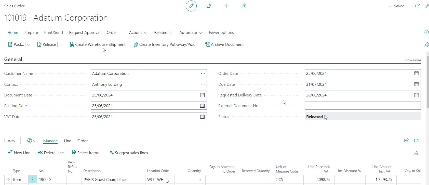Open the Request Approval tab
Viewport: 429px width, 185px height.
[85, 32]
